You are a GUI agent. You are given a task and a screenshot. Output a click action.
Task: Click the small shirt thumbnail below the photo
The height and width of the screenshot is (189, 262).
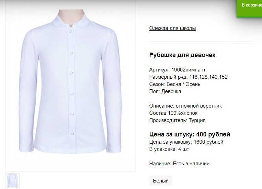pos(12,180)
